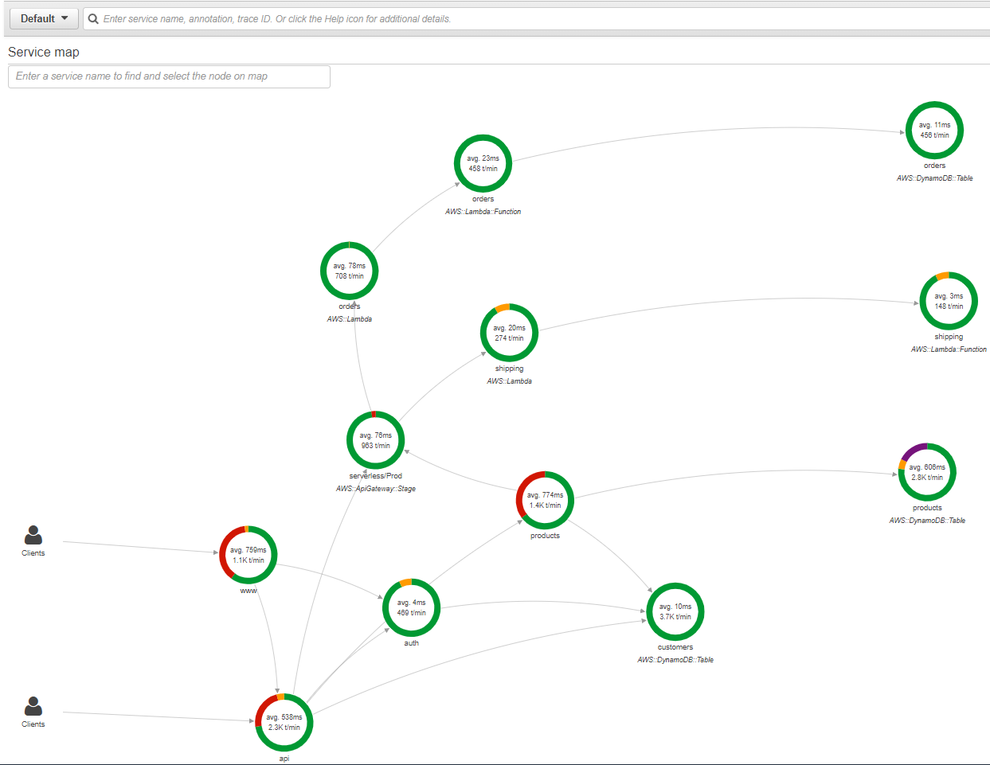The height and width of the screenshot is (765, 990).
Task: Click the 'www' node name label
Action: point(248,591)
